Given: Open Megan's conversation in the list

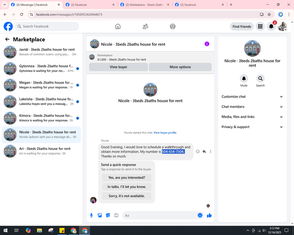Looking at the screenshot, I should [41, 85].
